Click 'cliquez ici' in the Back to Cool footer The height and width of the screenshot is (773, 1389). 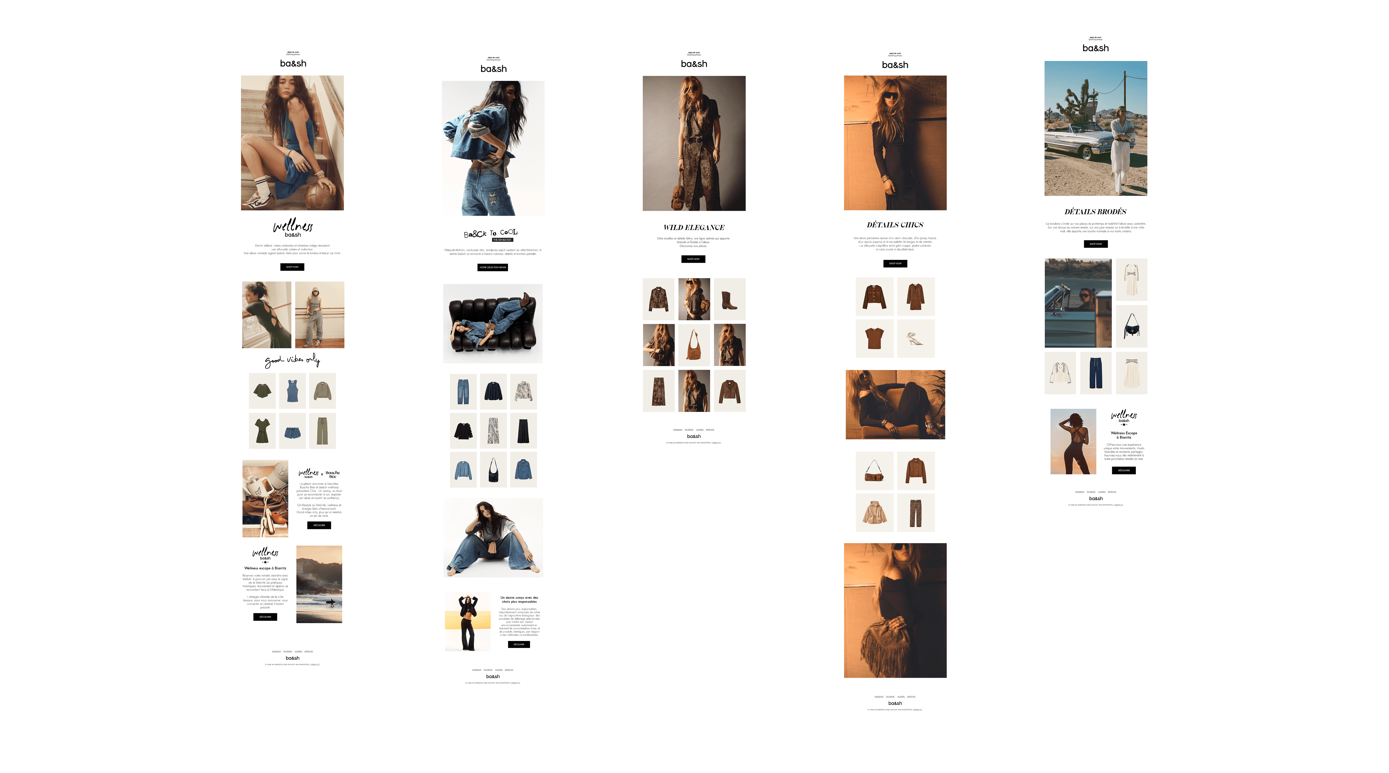[x=516, y=683]
